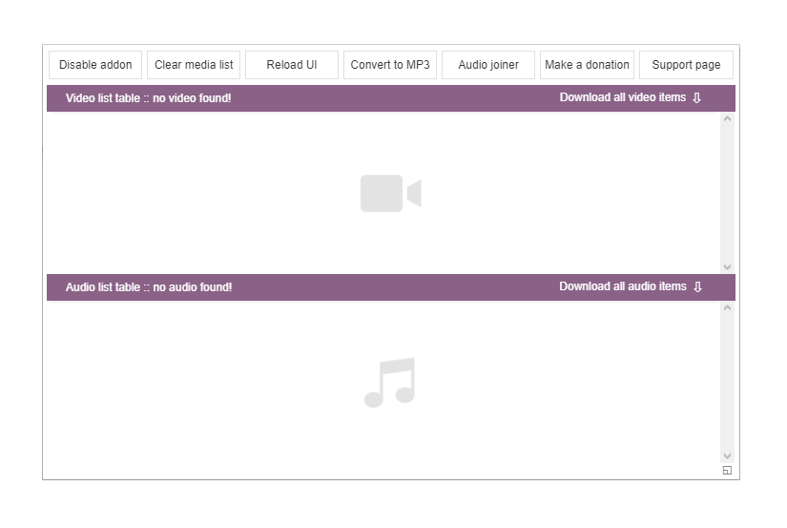
Task: Open the Audio joiner tool
Action: click(x=488, y=65)
